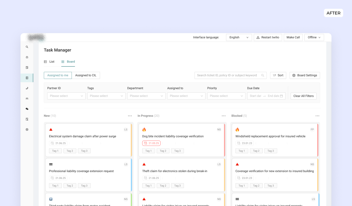This screenshot has width=352, height=206.
Task: Expand the Partner ID dropdown
Action: click(66, 96)
